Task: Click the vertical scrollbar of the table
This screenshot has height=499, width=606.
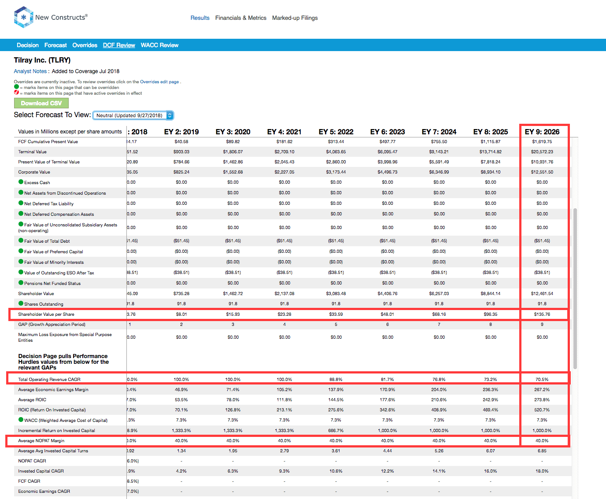Action: (575, 288)
